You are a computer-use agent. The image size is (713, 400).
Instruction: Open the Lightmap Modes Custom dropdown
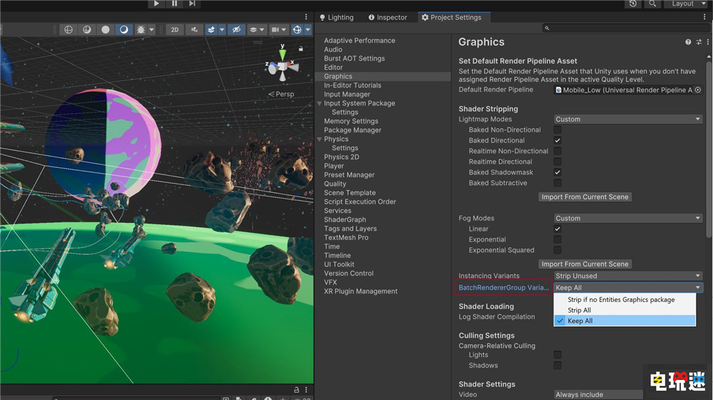pyautogui.click(x=627, y=120)
